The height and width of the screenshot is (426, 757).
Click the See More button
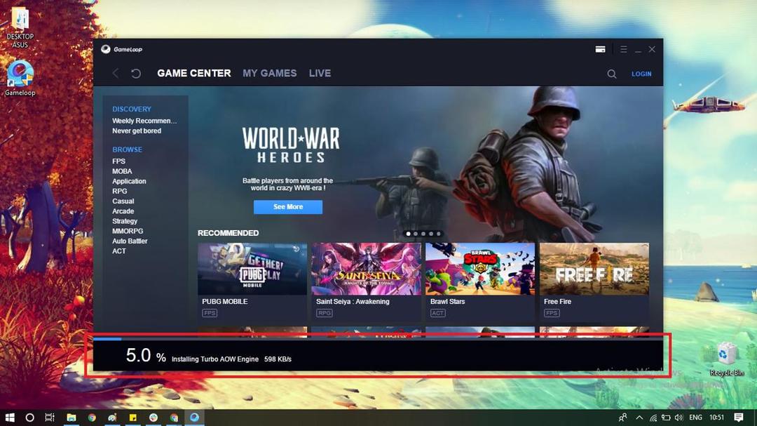288,207
